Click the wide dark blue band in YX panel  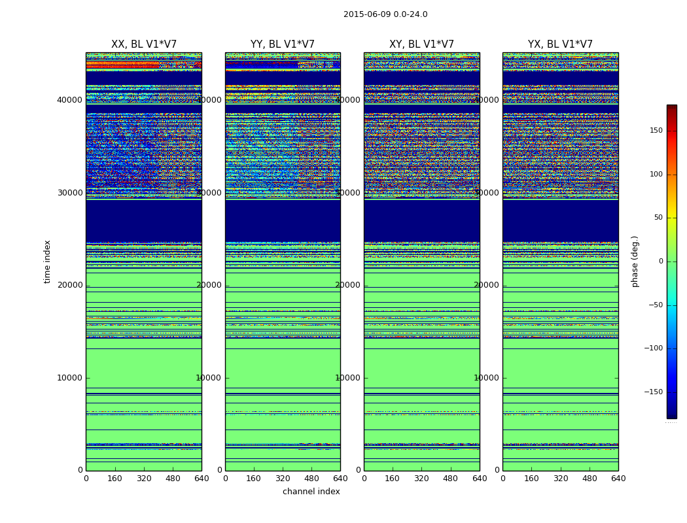pyautogui.click(x=560, y=220)
